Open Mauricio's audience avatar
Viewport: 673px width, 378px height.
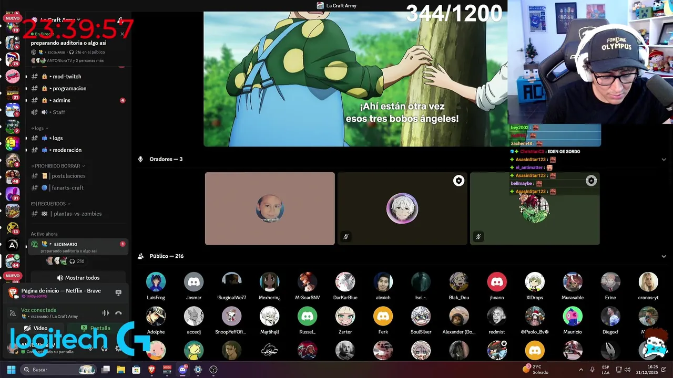[x=572, y=316]
